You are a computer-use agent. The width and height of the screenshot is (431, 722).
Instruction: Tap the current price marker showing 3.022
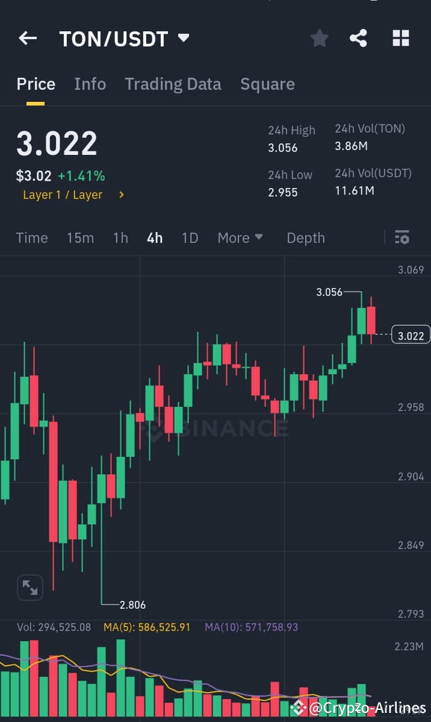pos(411,335)
